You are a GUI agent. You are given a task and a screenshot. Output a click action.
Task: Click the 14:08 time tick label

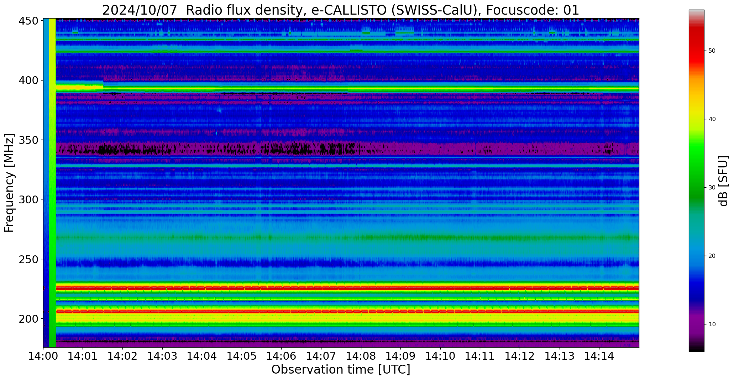click(x=361, y=356)
